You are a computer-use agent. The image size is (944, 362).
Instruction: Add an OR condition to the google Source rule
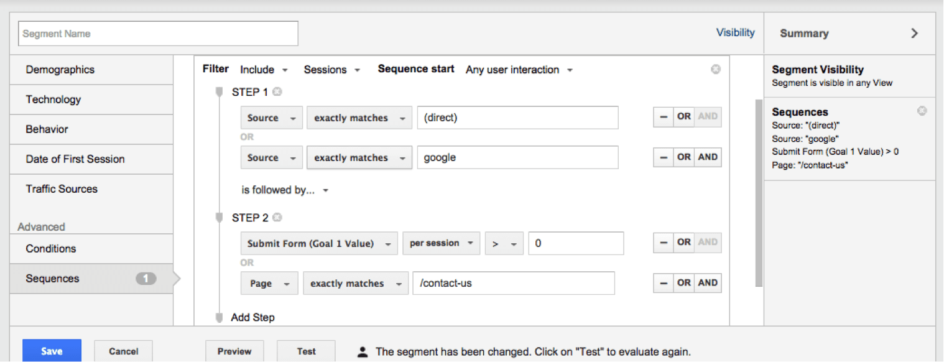pyautogui.click(x=683, y=157)
